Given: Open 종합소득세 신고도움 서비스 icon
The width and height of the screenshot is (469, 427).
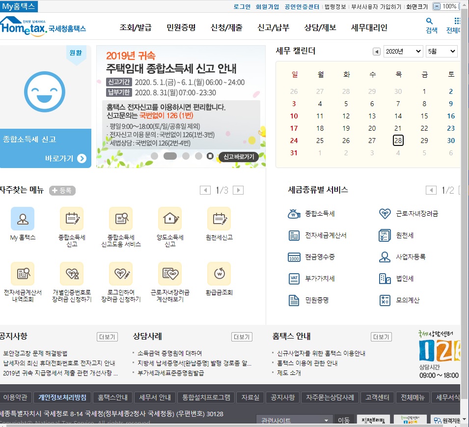Looking at the screenshot, I should 121,219.
